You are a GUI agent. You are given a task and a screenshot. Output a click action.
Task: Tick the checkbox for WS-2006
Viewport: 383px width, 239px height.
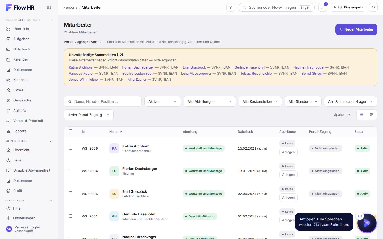(70, 193)
